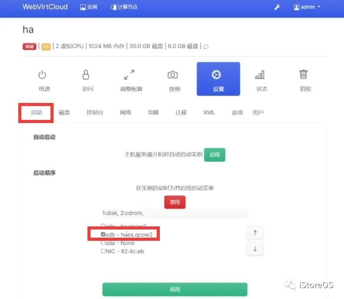Image resolution: width=344 pixels, height=299 pixels.
Task: Click the boot order field 1:disk, 2:cdrom
Action: point(175,213)
